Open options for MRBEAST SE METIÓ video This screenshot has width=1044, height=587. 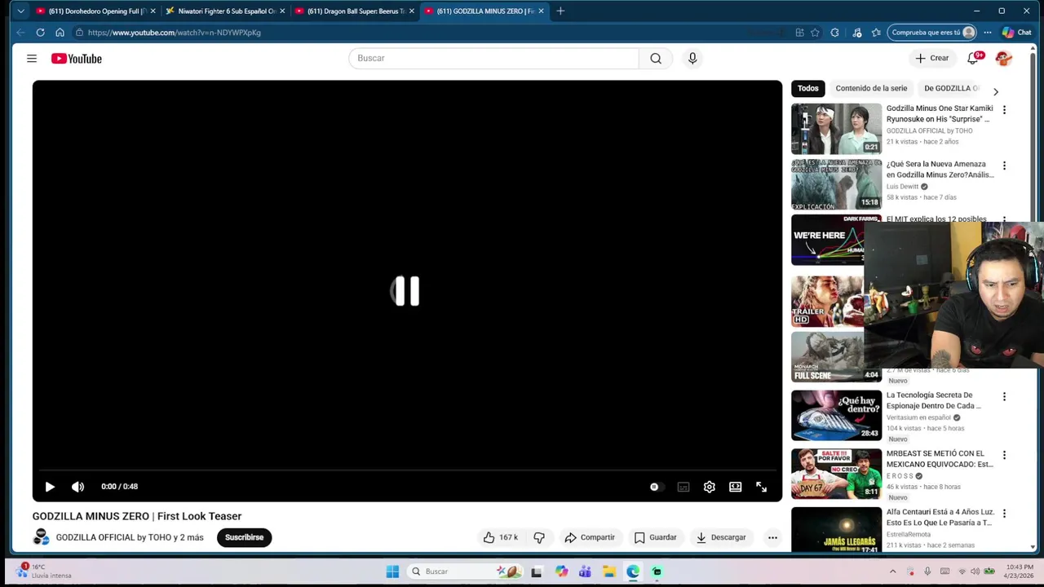[1004, 455]
